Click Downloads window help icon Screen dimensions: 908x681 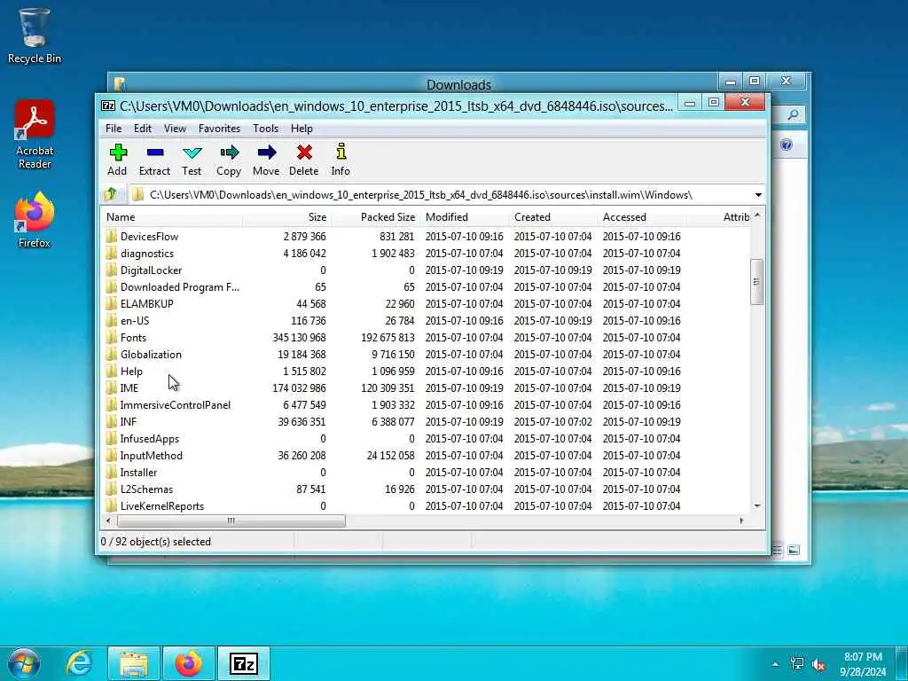pyautogui.click(x=787, y=145)
